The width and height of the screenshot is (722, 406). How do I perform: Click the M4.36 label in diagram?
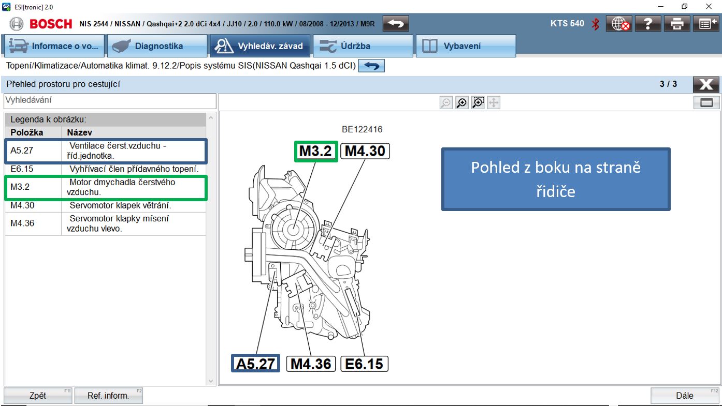tap(311, 364)
